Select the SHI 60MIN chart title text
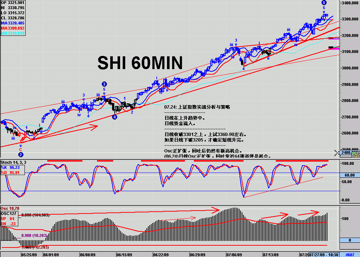 [x=140, y=63]
